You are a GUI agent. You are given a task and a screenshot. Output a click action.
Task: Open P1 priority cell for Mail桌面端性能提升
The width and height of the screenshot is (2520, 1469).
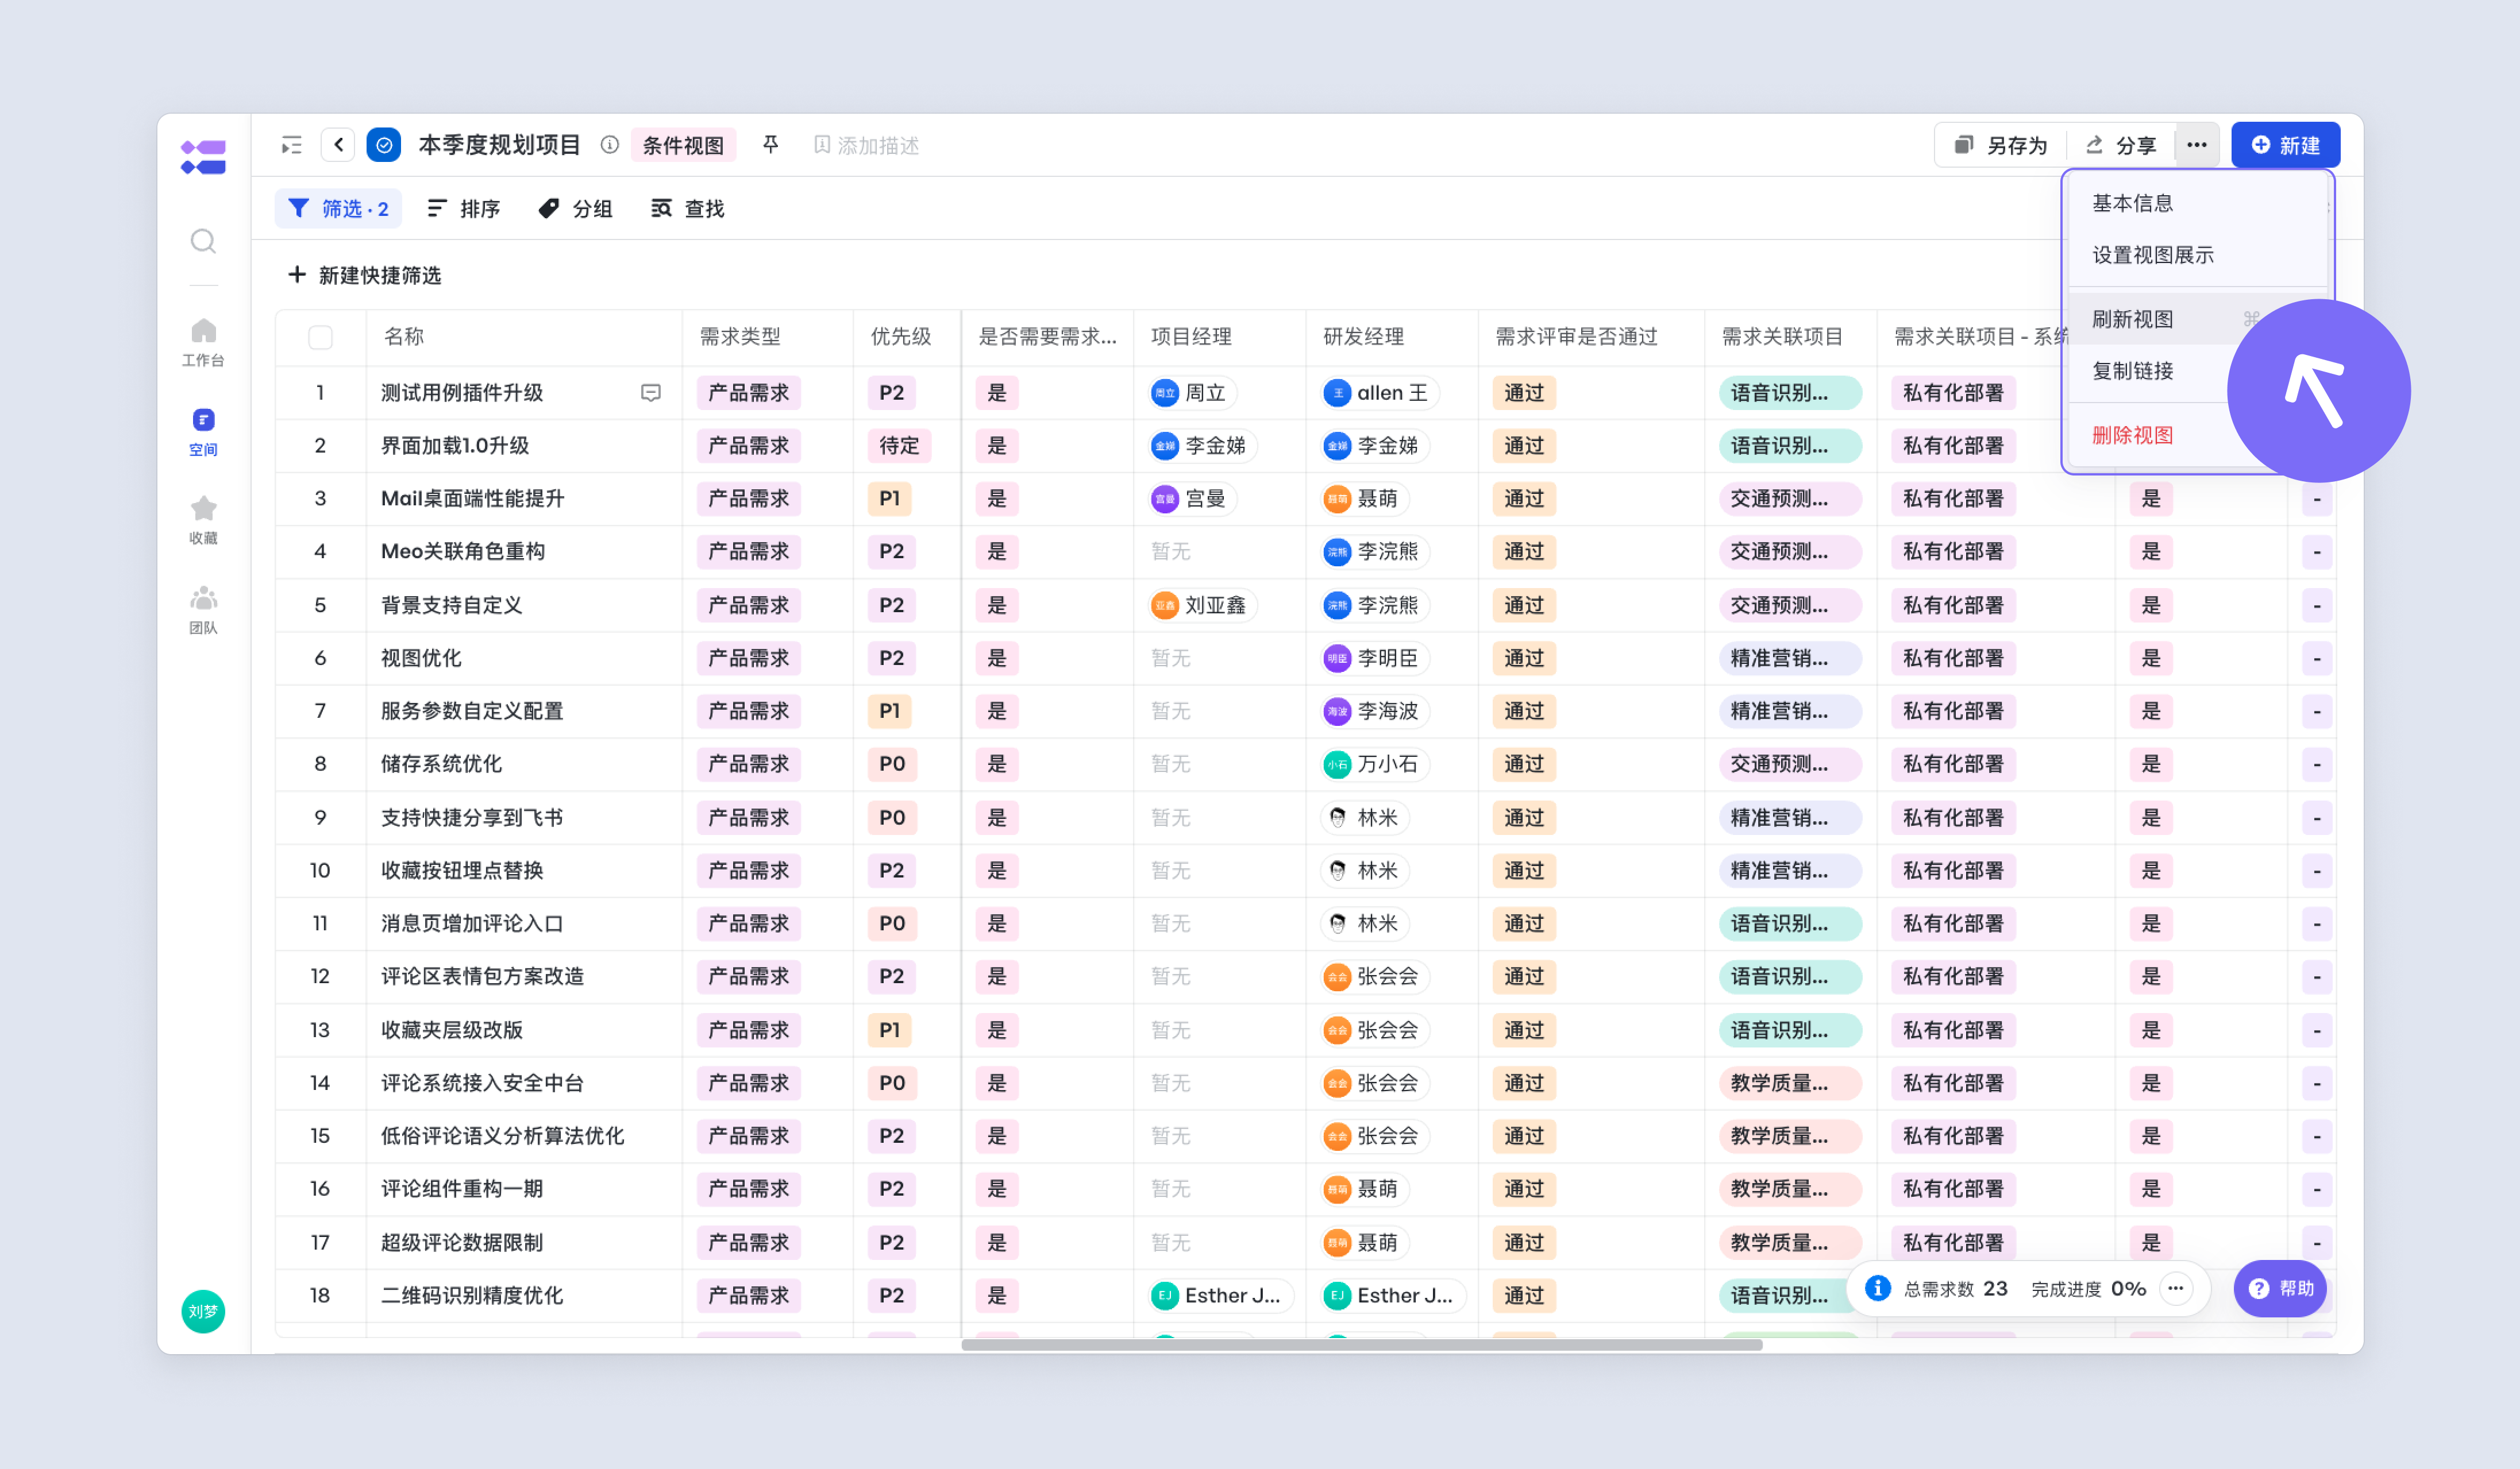tap(889, 498)
